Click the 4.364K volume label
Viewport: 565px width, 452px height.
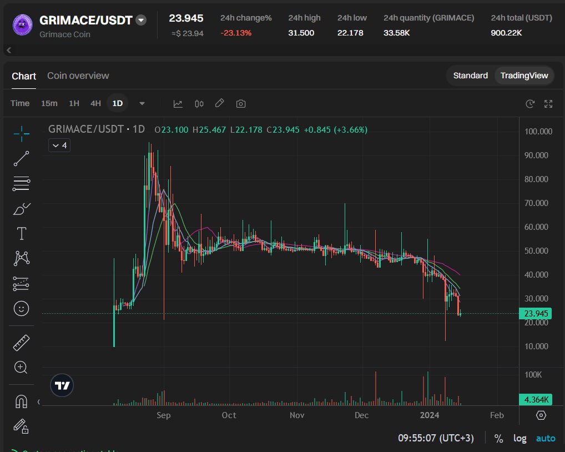coord(536,400)
